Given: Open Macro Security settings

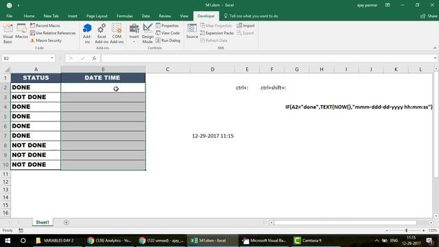Looking at the screenshot, I should 46,40.
